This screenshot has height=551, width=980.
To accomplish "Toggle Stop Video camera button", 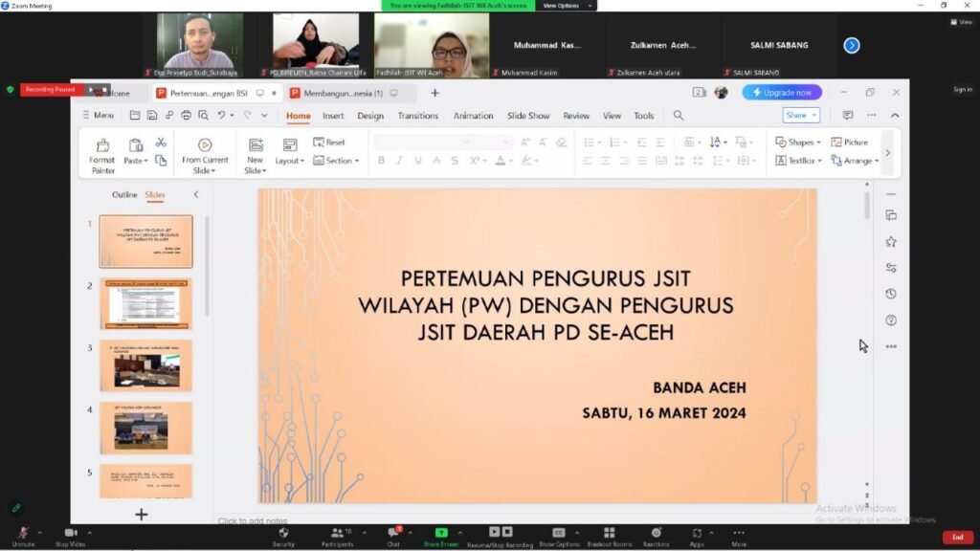I will [70, 537].
